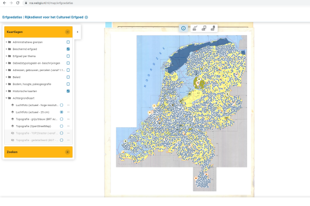Image resolution: width=310 pixels, height=206 pixels.
Task: Uncheck the Beschermd erfgoed layer
Action: pyautogui.click(x=68, y=49)
